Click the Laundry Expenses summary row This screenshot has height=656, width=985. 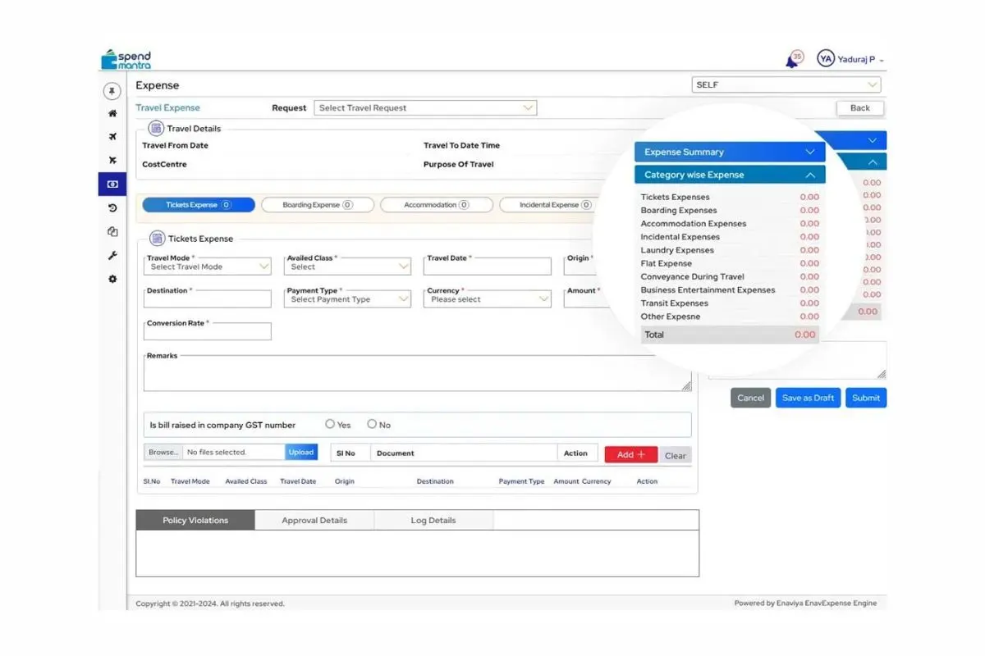pos(730,250)
